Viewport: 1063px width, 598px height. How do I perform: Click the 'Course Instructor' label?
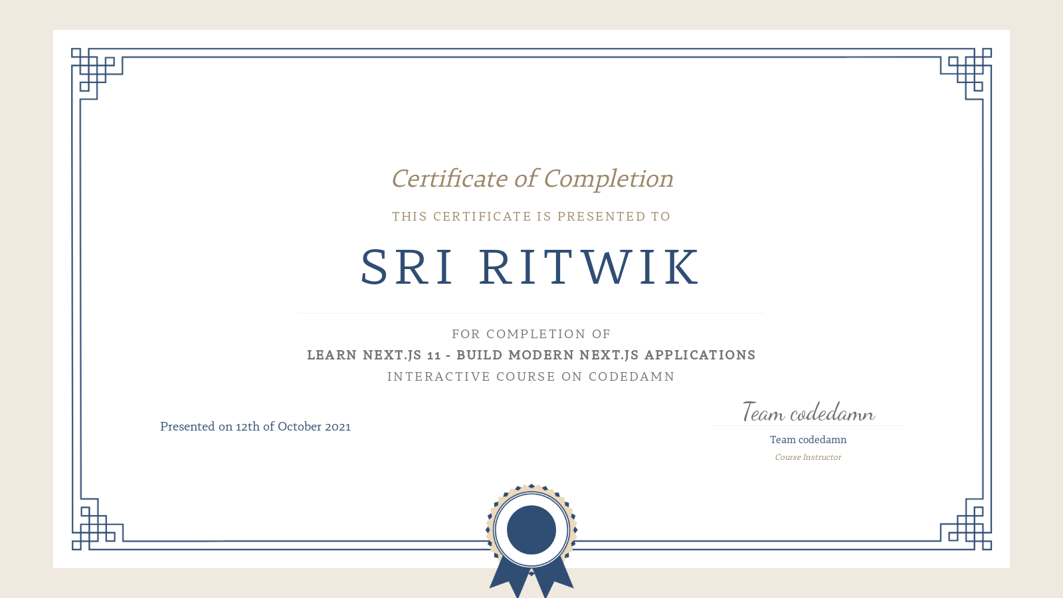pos(808,457)
